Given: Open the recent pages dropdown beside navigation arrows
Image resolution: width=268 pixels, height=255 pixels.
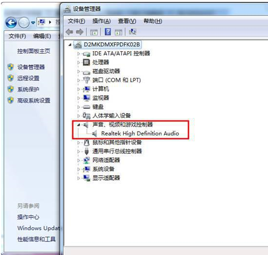Looking at the screenshot, I should tap(33, 23).
